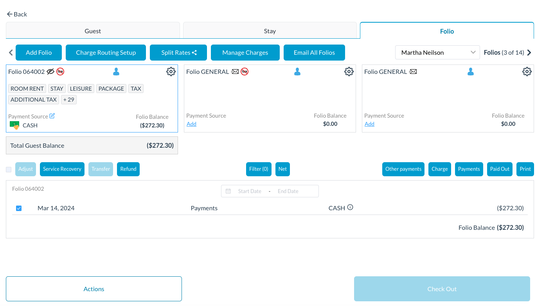Open the Actions menu button
536x306 pixels.
(x=94, y=289)
